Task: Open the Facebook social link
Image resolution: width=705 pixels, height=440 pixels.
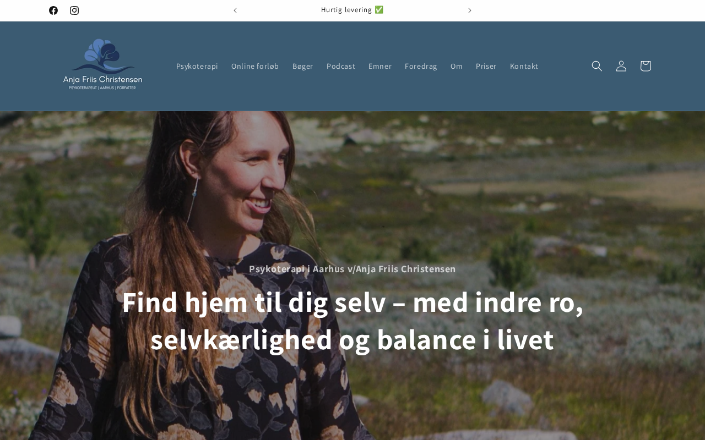Action: coord(53,10)
